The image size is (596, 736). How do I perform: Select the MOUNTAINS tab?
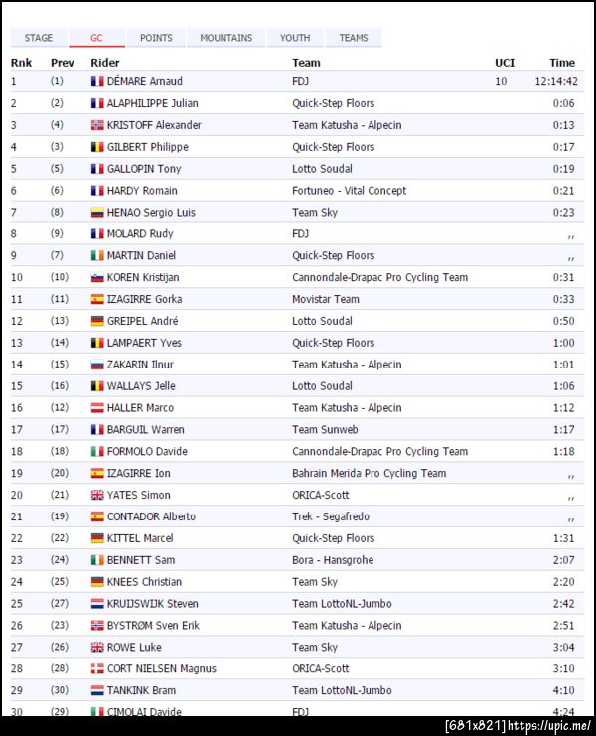tap(225, 38)
